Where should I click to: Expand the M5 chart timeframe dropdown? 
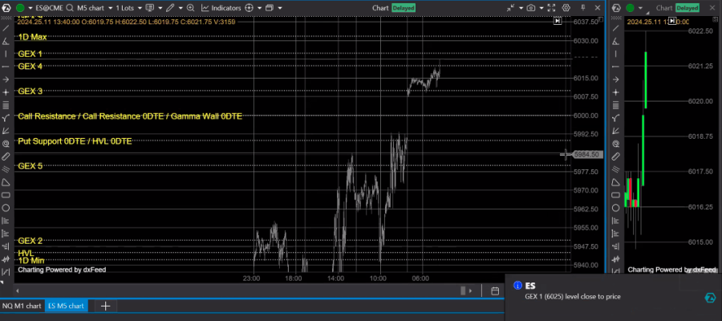[94, 8]
